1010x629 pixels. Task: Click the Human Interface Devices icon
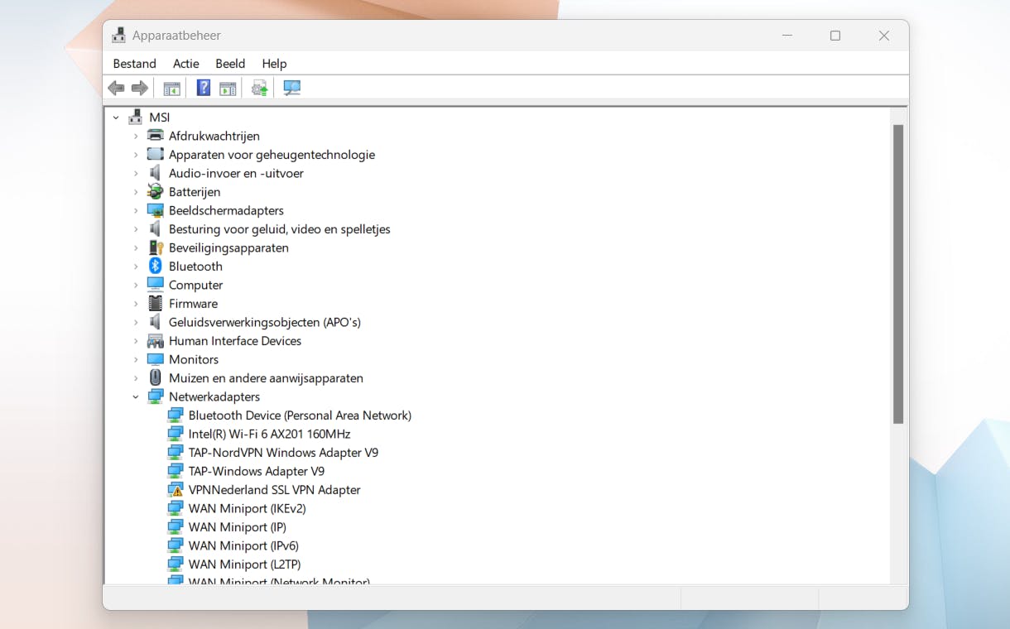[x=155, y=340]
